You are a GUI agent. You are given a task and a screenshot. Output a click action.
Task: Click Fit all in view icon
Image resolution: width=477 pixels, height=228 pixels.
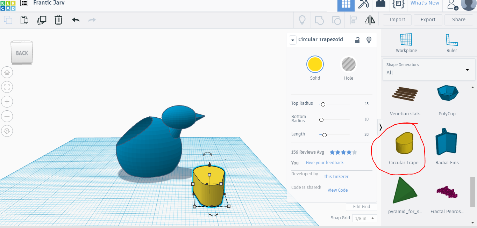click(x=7, y=87)
